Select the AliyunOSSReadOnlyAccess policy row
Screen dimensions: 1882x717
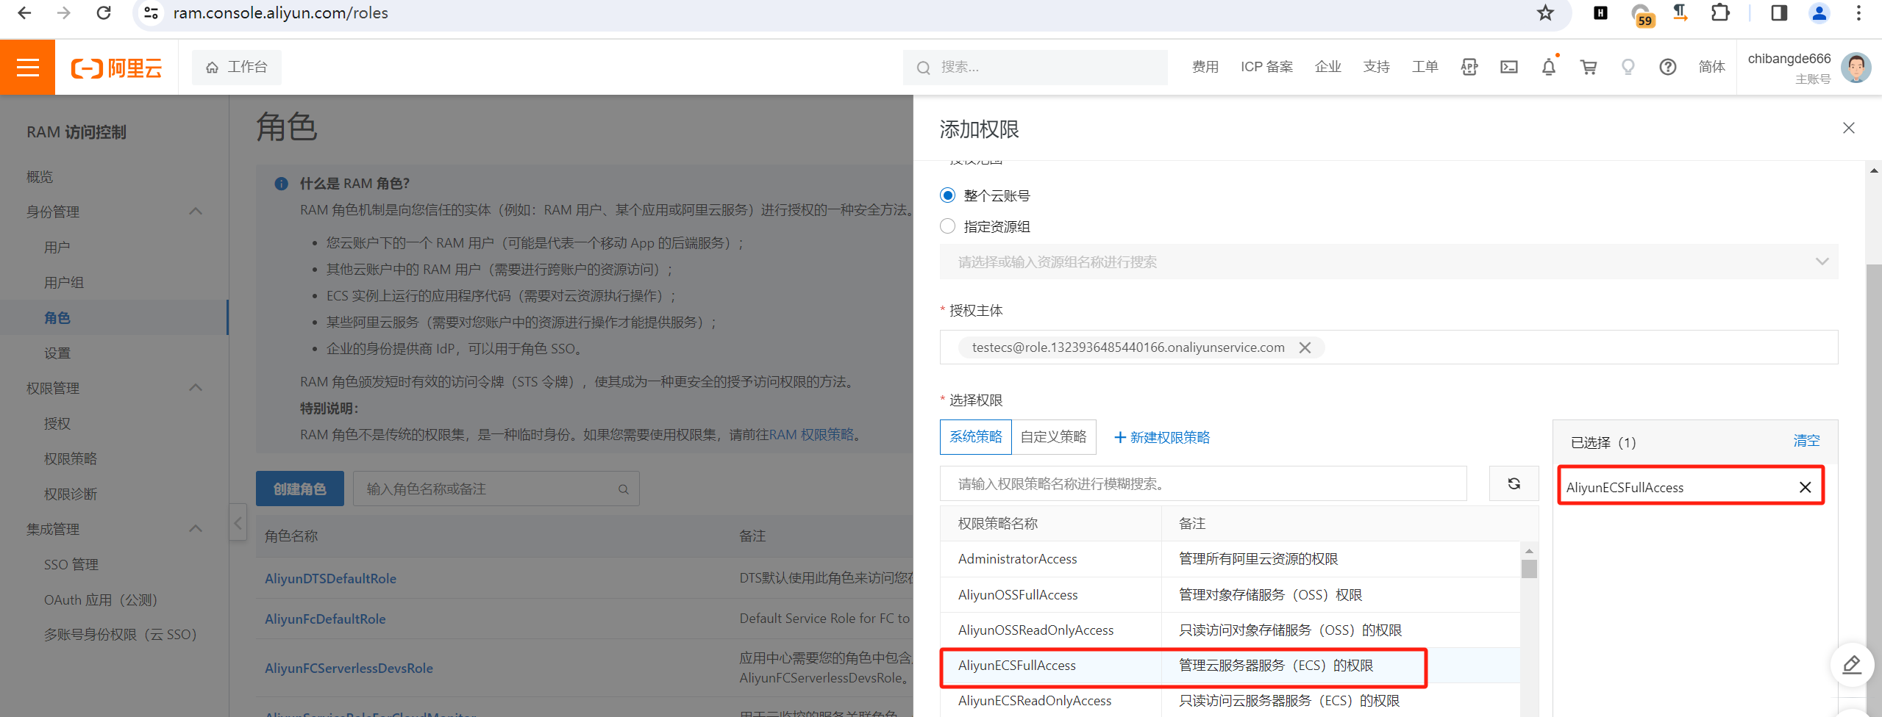coord(1230,630)
